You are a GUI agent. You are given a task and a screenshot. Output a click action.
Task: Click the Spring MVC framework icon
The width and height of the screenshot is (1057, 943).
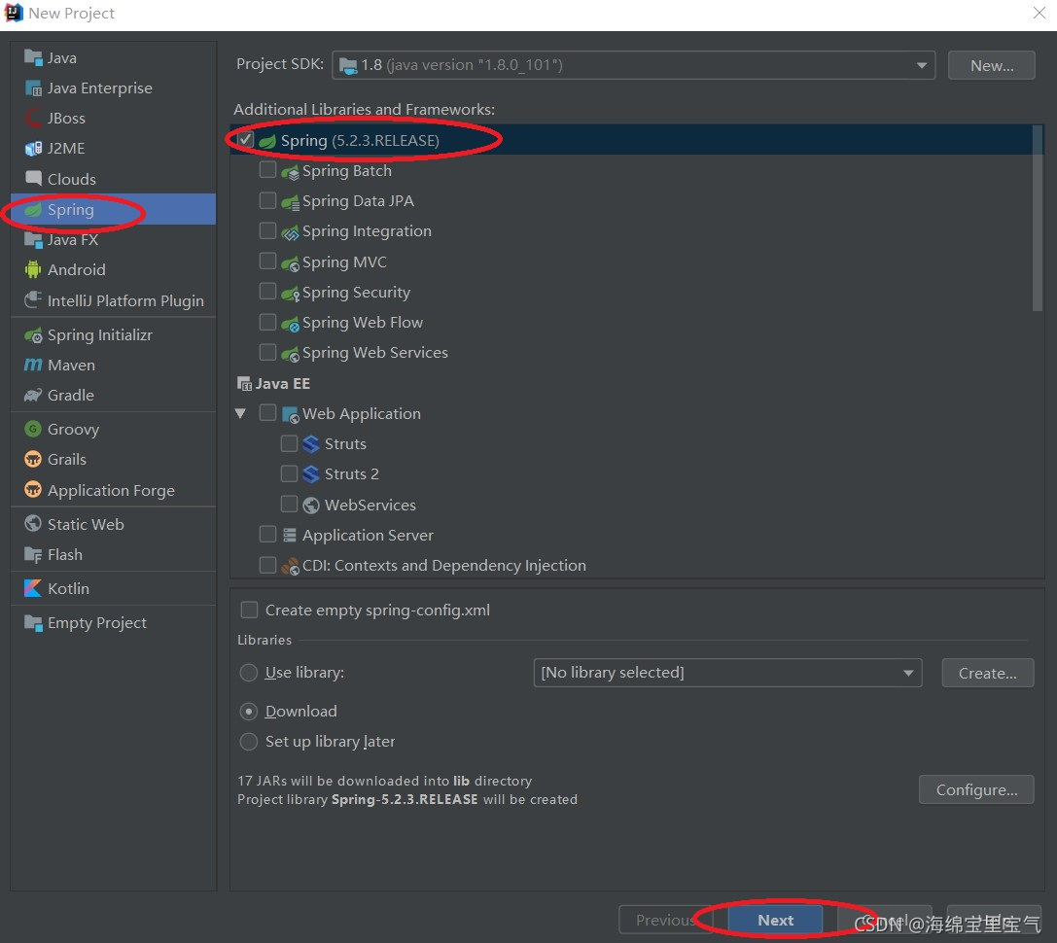(x=290, y=262)
